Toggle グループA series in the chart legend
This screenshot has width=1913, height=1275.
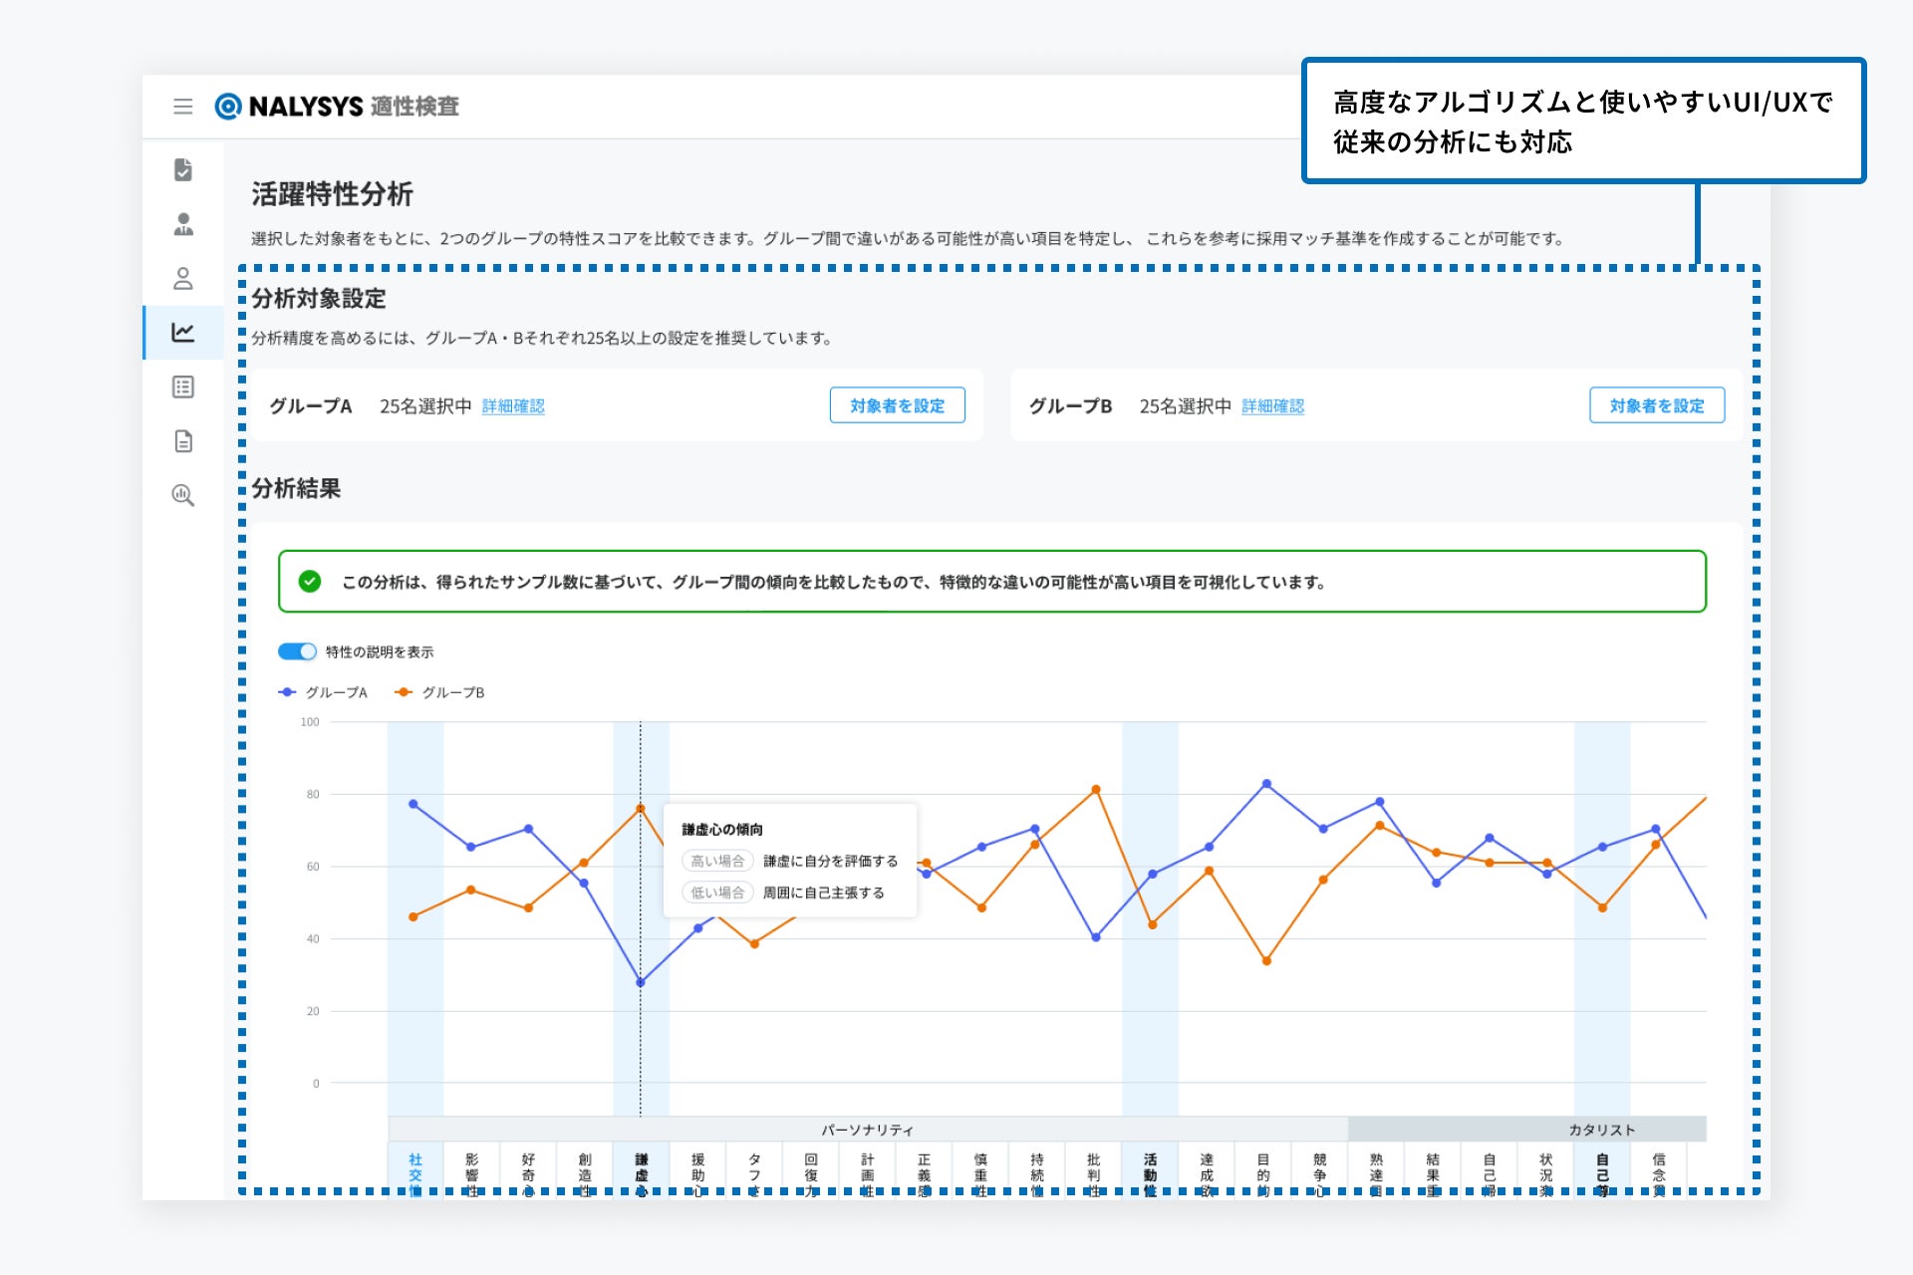324,692
